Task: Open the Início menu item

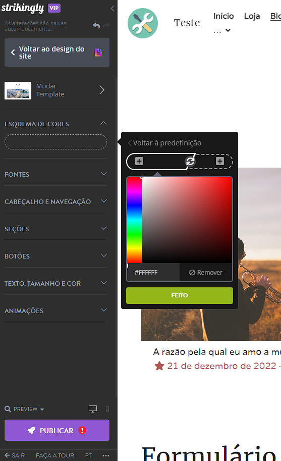Action: tap(223, 16)
